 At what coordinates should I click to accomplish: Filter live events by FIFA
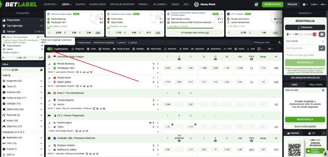pyautogui.click(x=227, y=49)
